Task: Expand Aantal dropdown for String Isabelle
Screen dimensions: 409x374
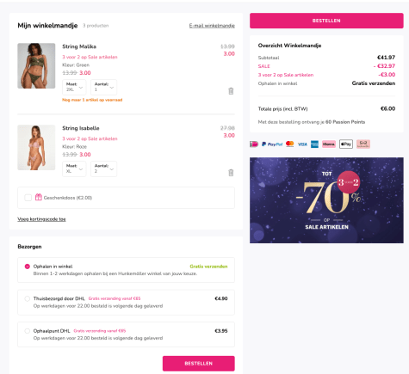Action: coord(103,169)
